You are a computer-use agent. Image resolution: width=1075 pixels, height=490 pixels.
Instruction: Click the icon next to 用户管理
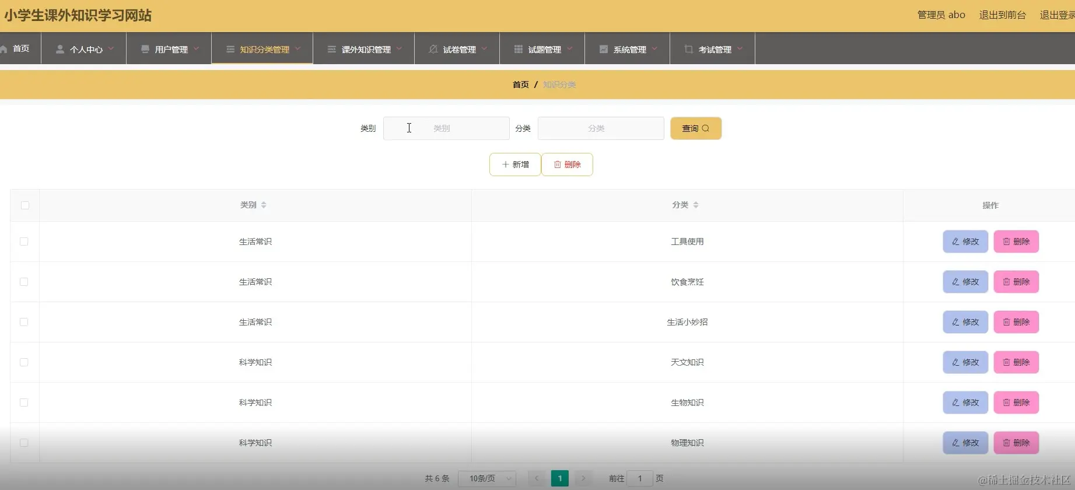pyautogui.click(x=145, y=50)
